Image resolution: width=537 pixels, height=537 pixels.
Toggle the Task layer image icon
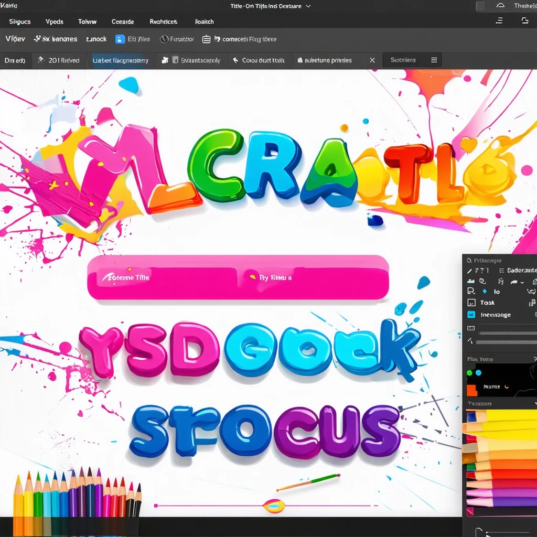coord(471,303)
